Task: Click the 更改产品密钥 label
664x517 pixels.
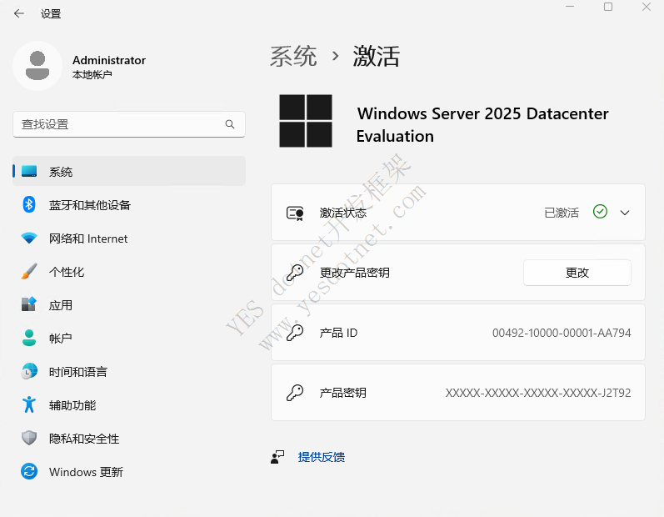Action: click(355, 273)
